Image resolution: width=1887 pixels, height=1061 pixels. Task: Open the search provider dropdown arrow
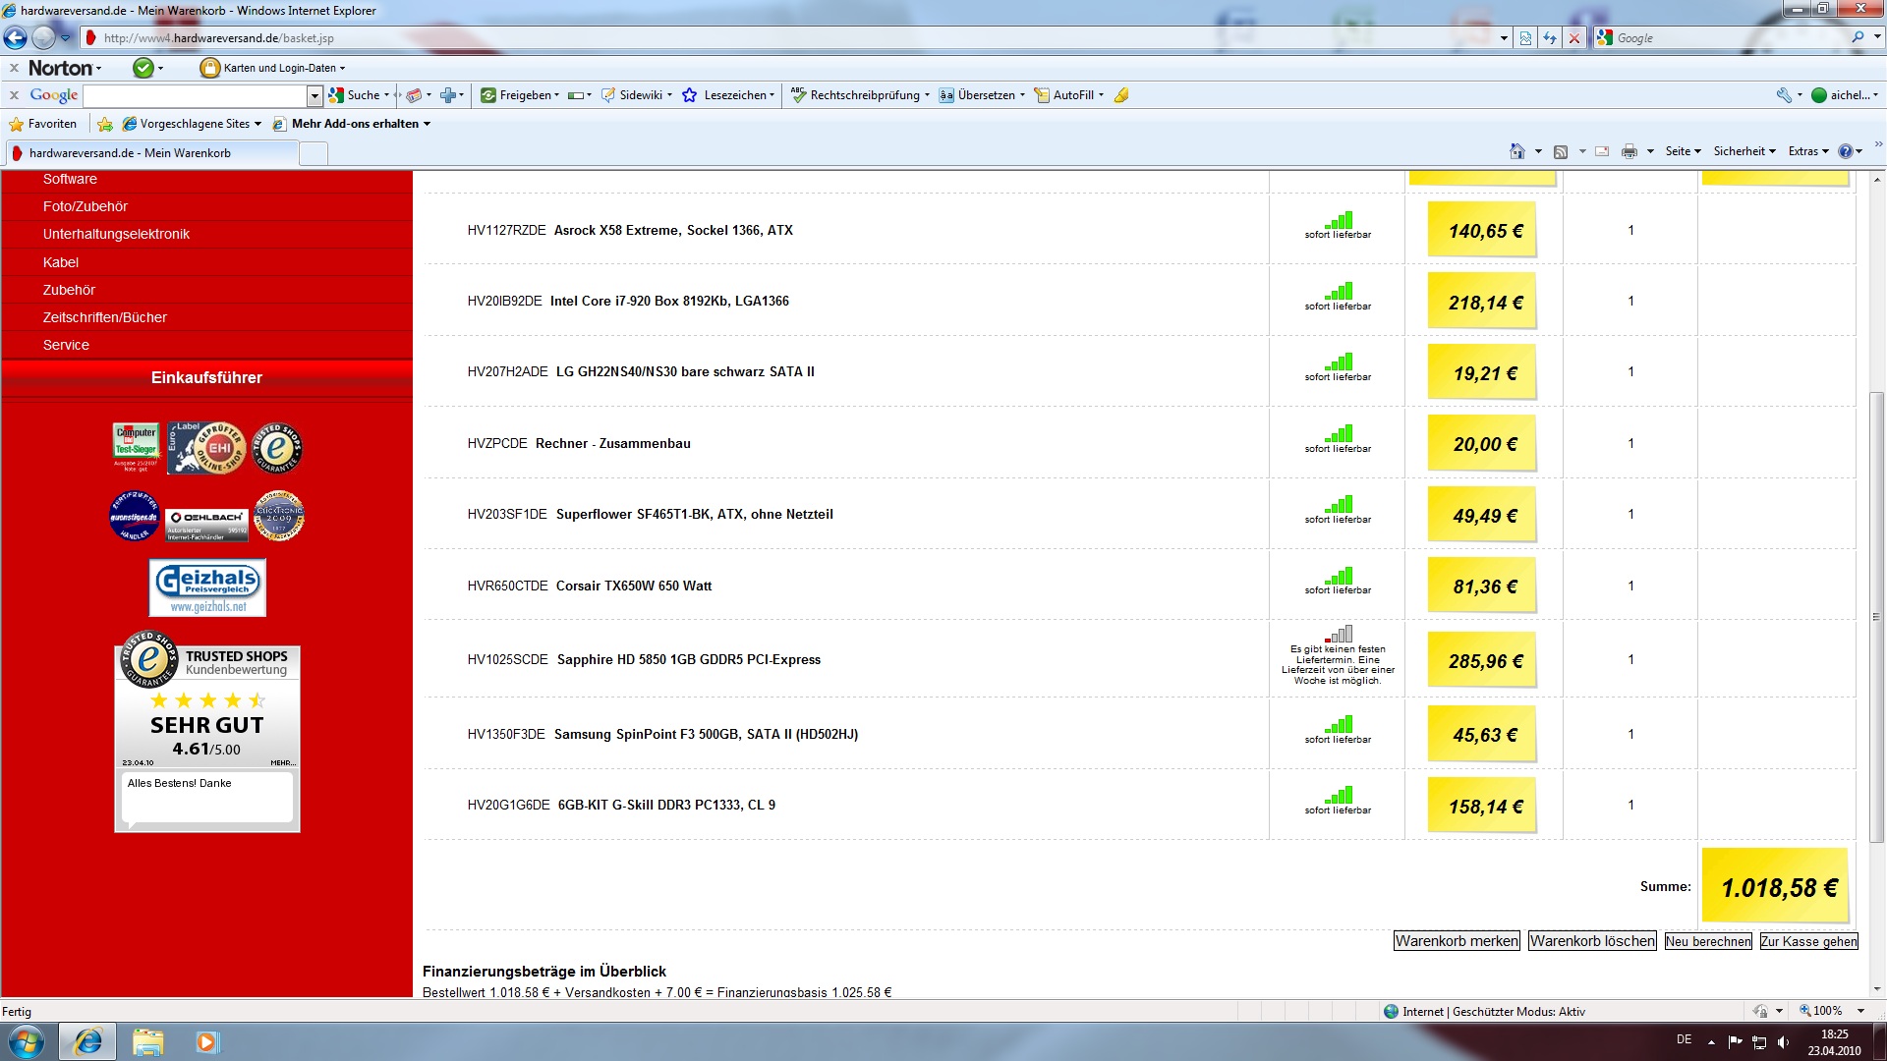pos(1876,37)
